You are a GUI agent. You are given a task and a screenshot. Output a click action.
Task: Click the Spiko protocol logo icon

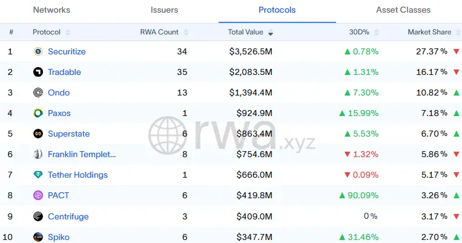pyautogui.click(x=38, y=237)
